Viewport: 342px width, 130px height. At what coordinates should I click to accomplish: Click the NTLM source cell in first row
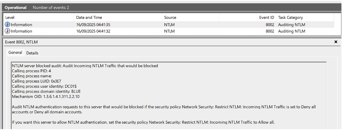[169, 25]
